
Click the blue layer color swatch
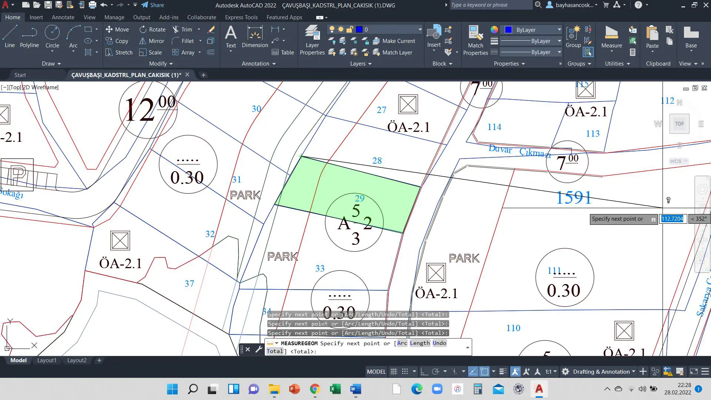[359, 29]
